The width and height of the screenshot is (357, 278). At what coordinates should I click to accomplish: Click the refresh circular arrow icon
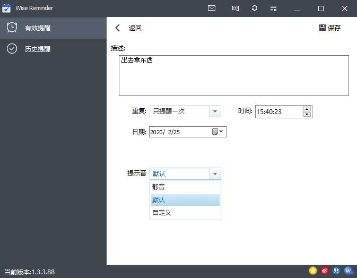pyautogui.click(x=255, y=8)
